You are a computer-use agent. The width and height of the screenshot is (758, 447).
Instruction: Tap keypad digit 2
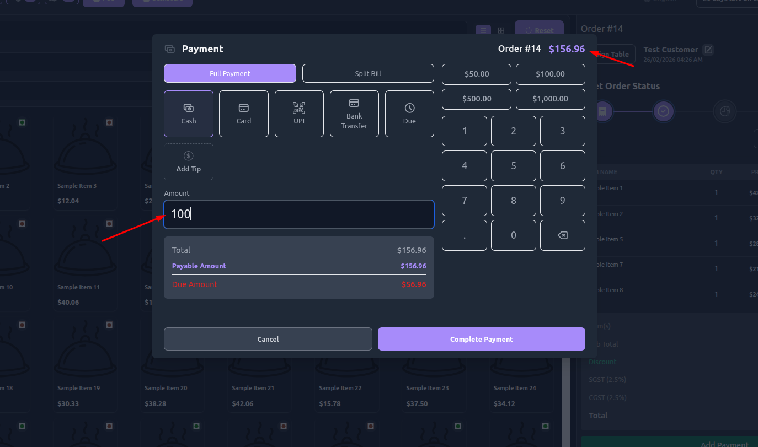click(x=514, y=131)
